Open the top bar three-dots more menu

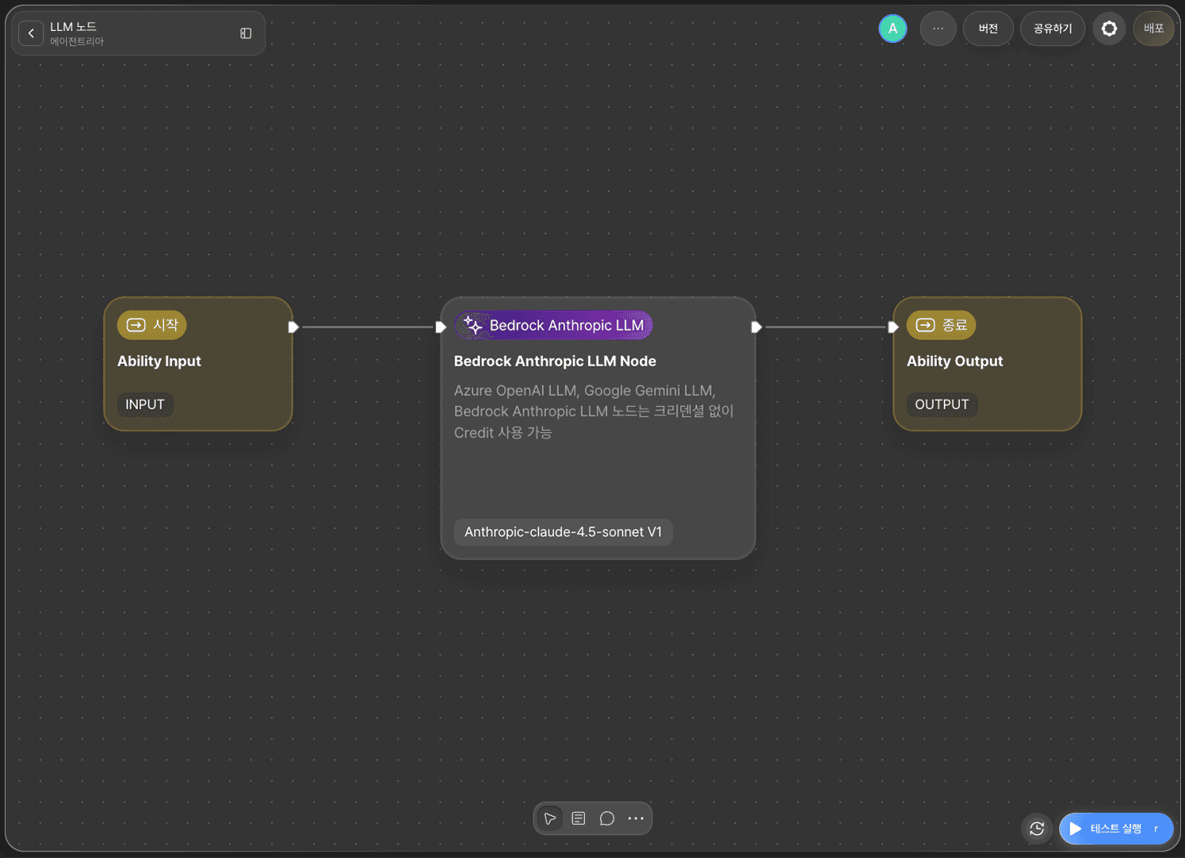click(x=938, y=29)
